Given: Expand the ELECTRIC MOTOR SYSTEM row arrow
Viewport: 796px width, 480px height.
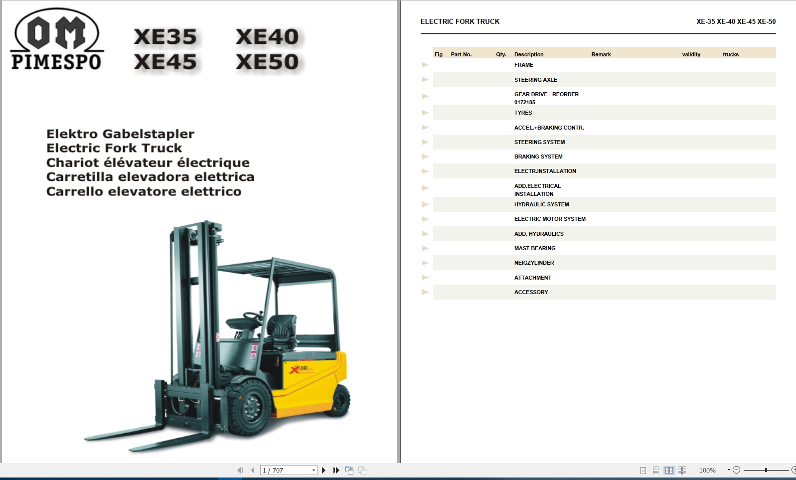Looking at the screenshot, I should coord(425,219).
